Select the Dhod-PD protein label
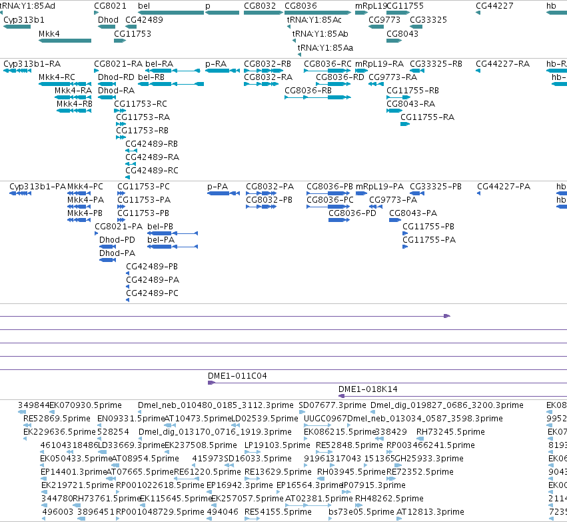Screen dimensions: 567x522 [x=117, y=240]
